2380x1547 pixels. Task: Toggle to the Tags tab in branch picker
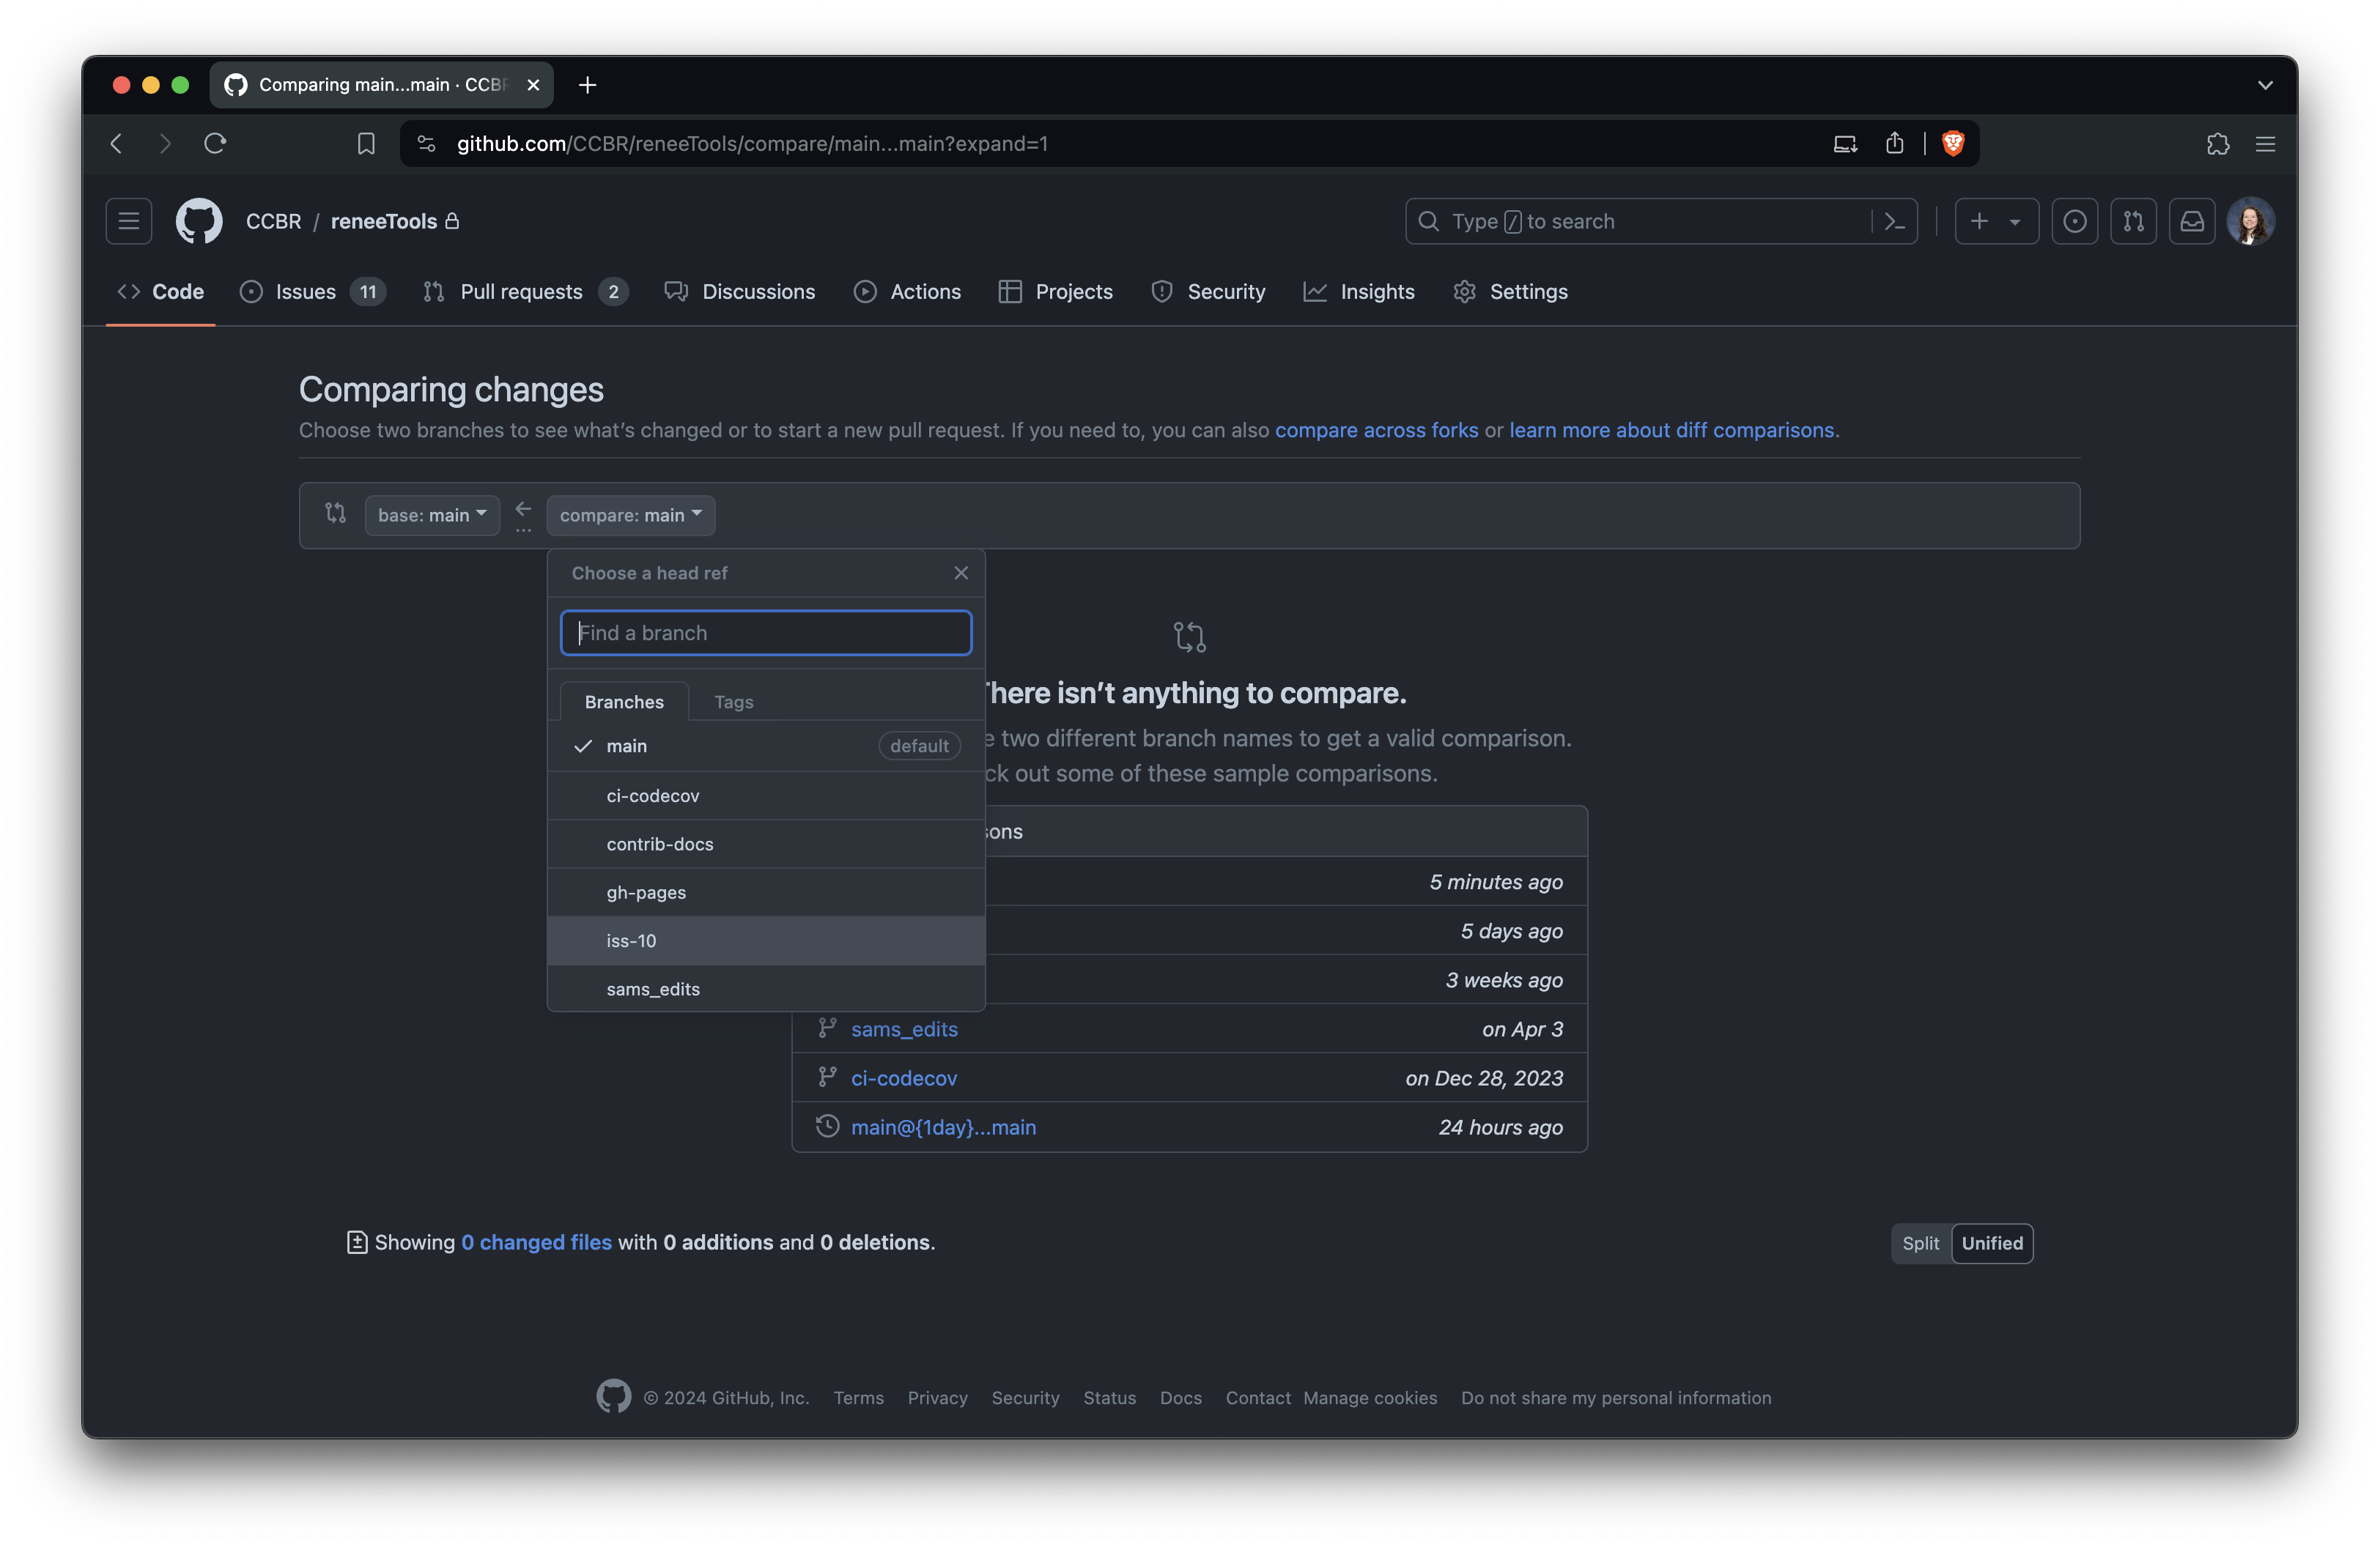[x=733, y=701]
